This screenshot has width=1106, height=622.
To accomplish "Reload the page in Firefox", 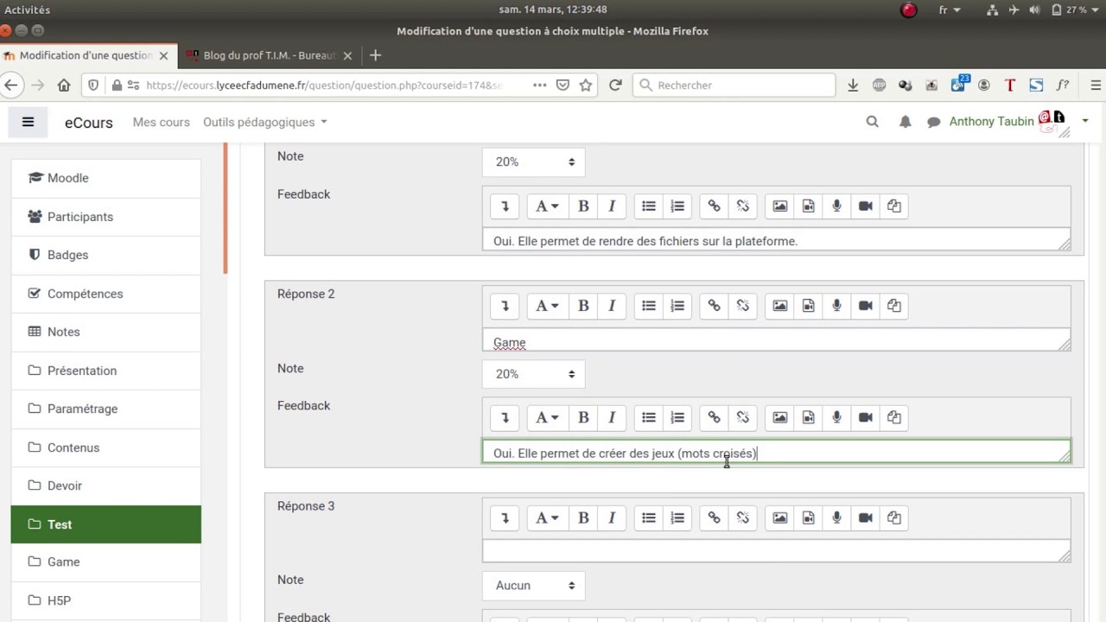I will point(615,85).
